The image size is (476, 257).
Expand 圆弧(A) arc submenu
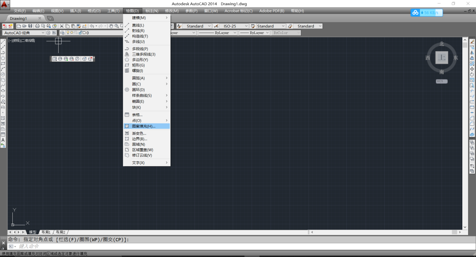point(147,78)
